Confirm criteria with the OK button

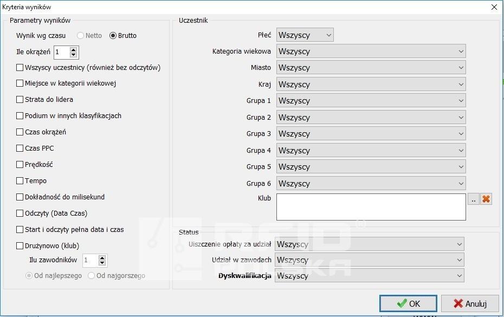point(408,303)
